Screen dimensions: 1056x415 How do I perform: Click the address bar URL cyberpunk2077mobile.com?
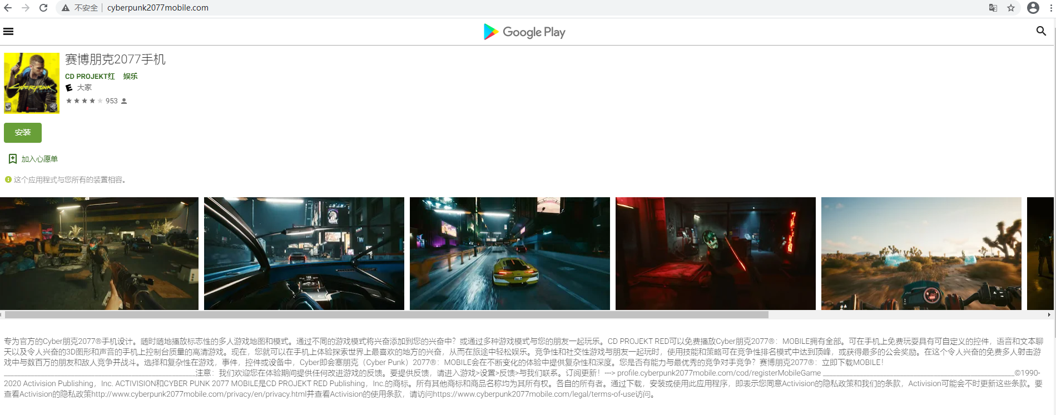pos(158,8)
